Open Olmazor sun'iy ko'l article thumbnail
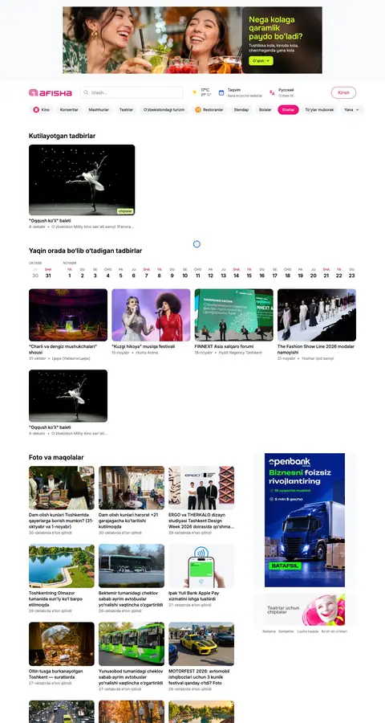Image resolution: width=385 pixels, height=723 pixels. click(62, 566)
